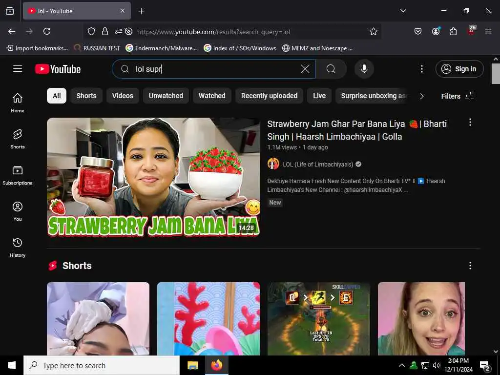Open History in the sidebar

(18, 248)
